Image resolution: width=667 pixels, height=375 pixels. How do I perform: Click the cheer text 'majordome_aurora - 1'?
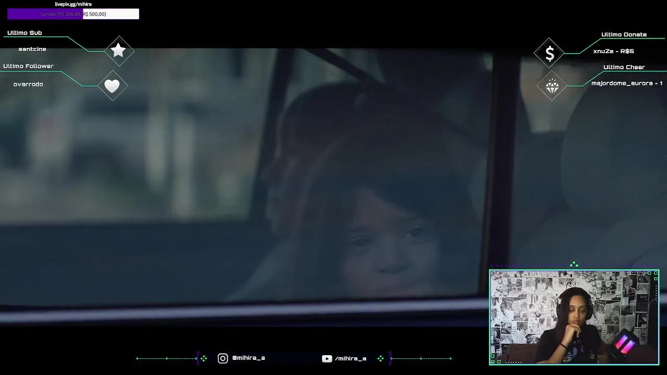point(627,83)
